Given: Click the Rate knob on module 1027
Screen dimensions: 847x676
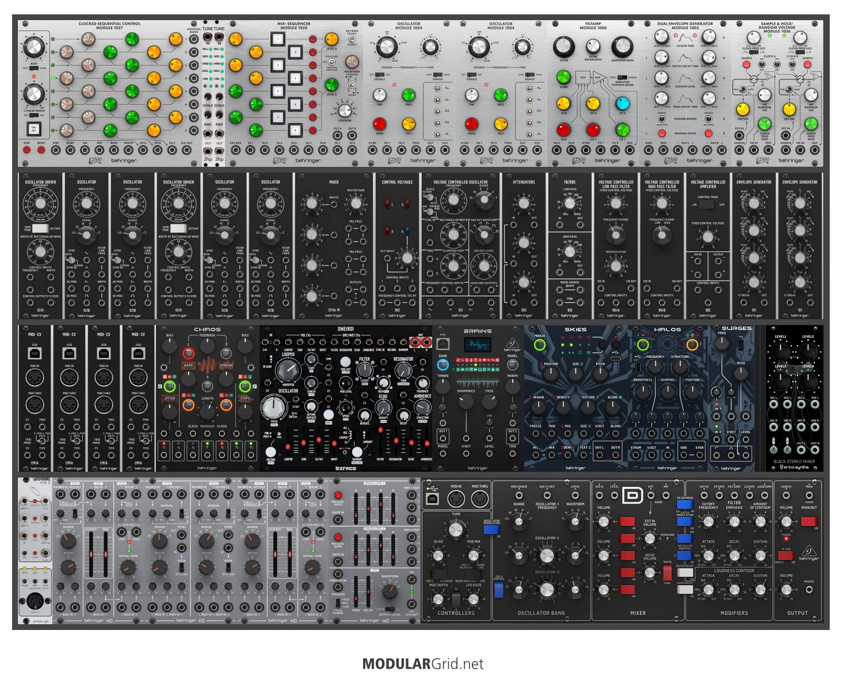Looking at the screenshot, I should pyautogui.click(x=33, y=47).
